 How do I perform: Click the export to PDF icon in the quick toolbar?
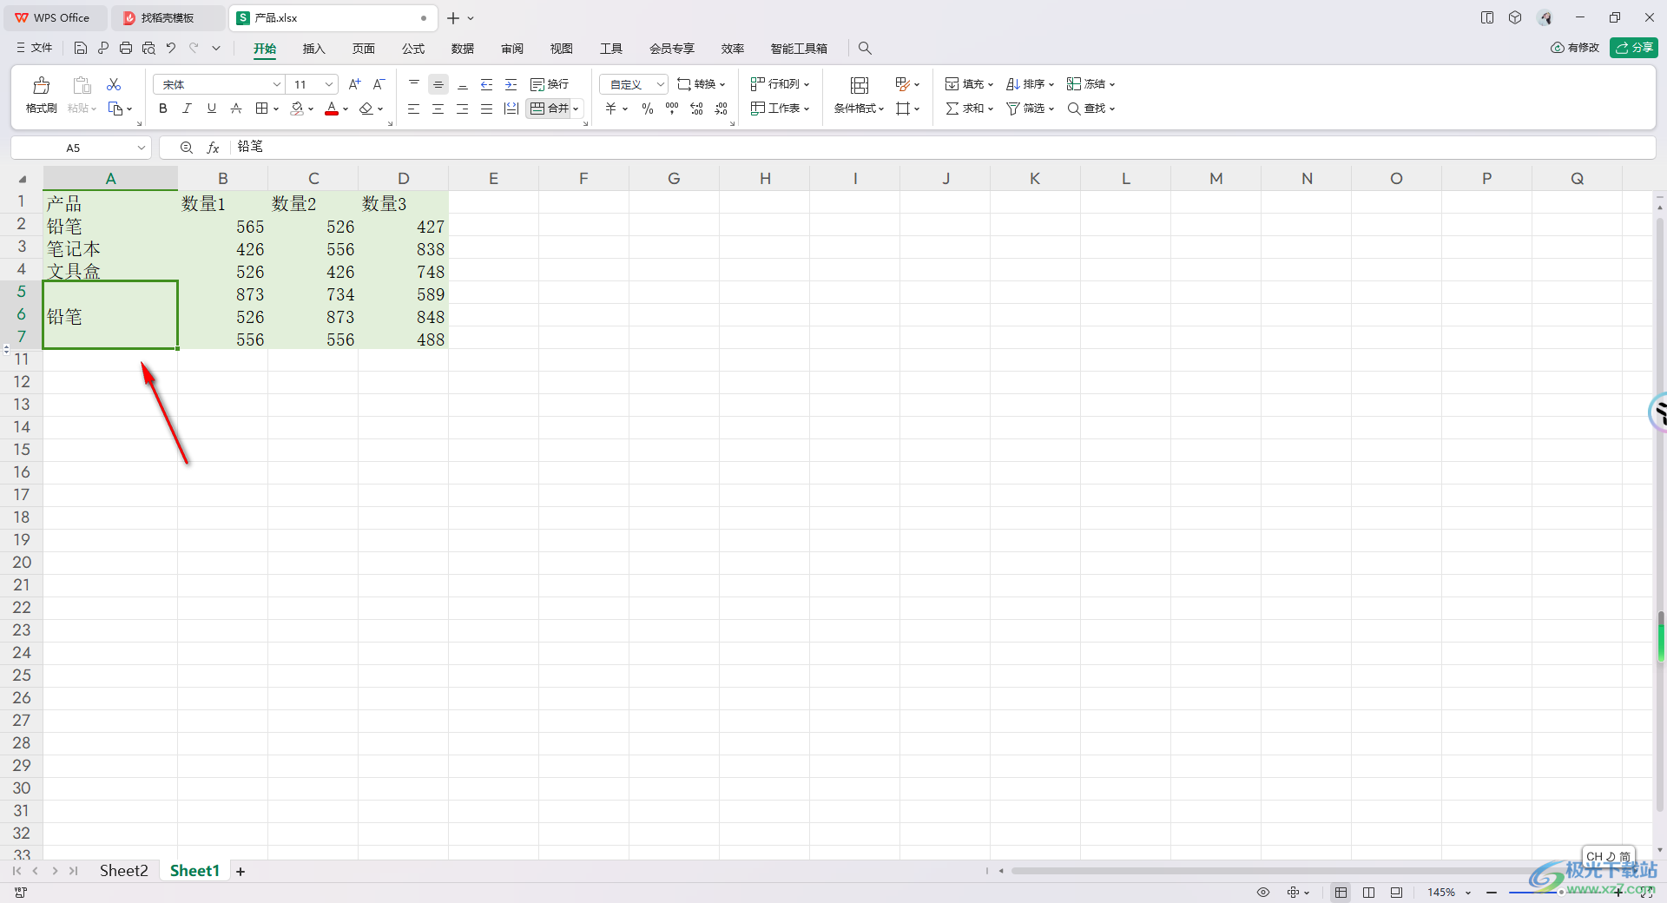[x=103, y=48]
